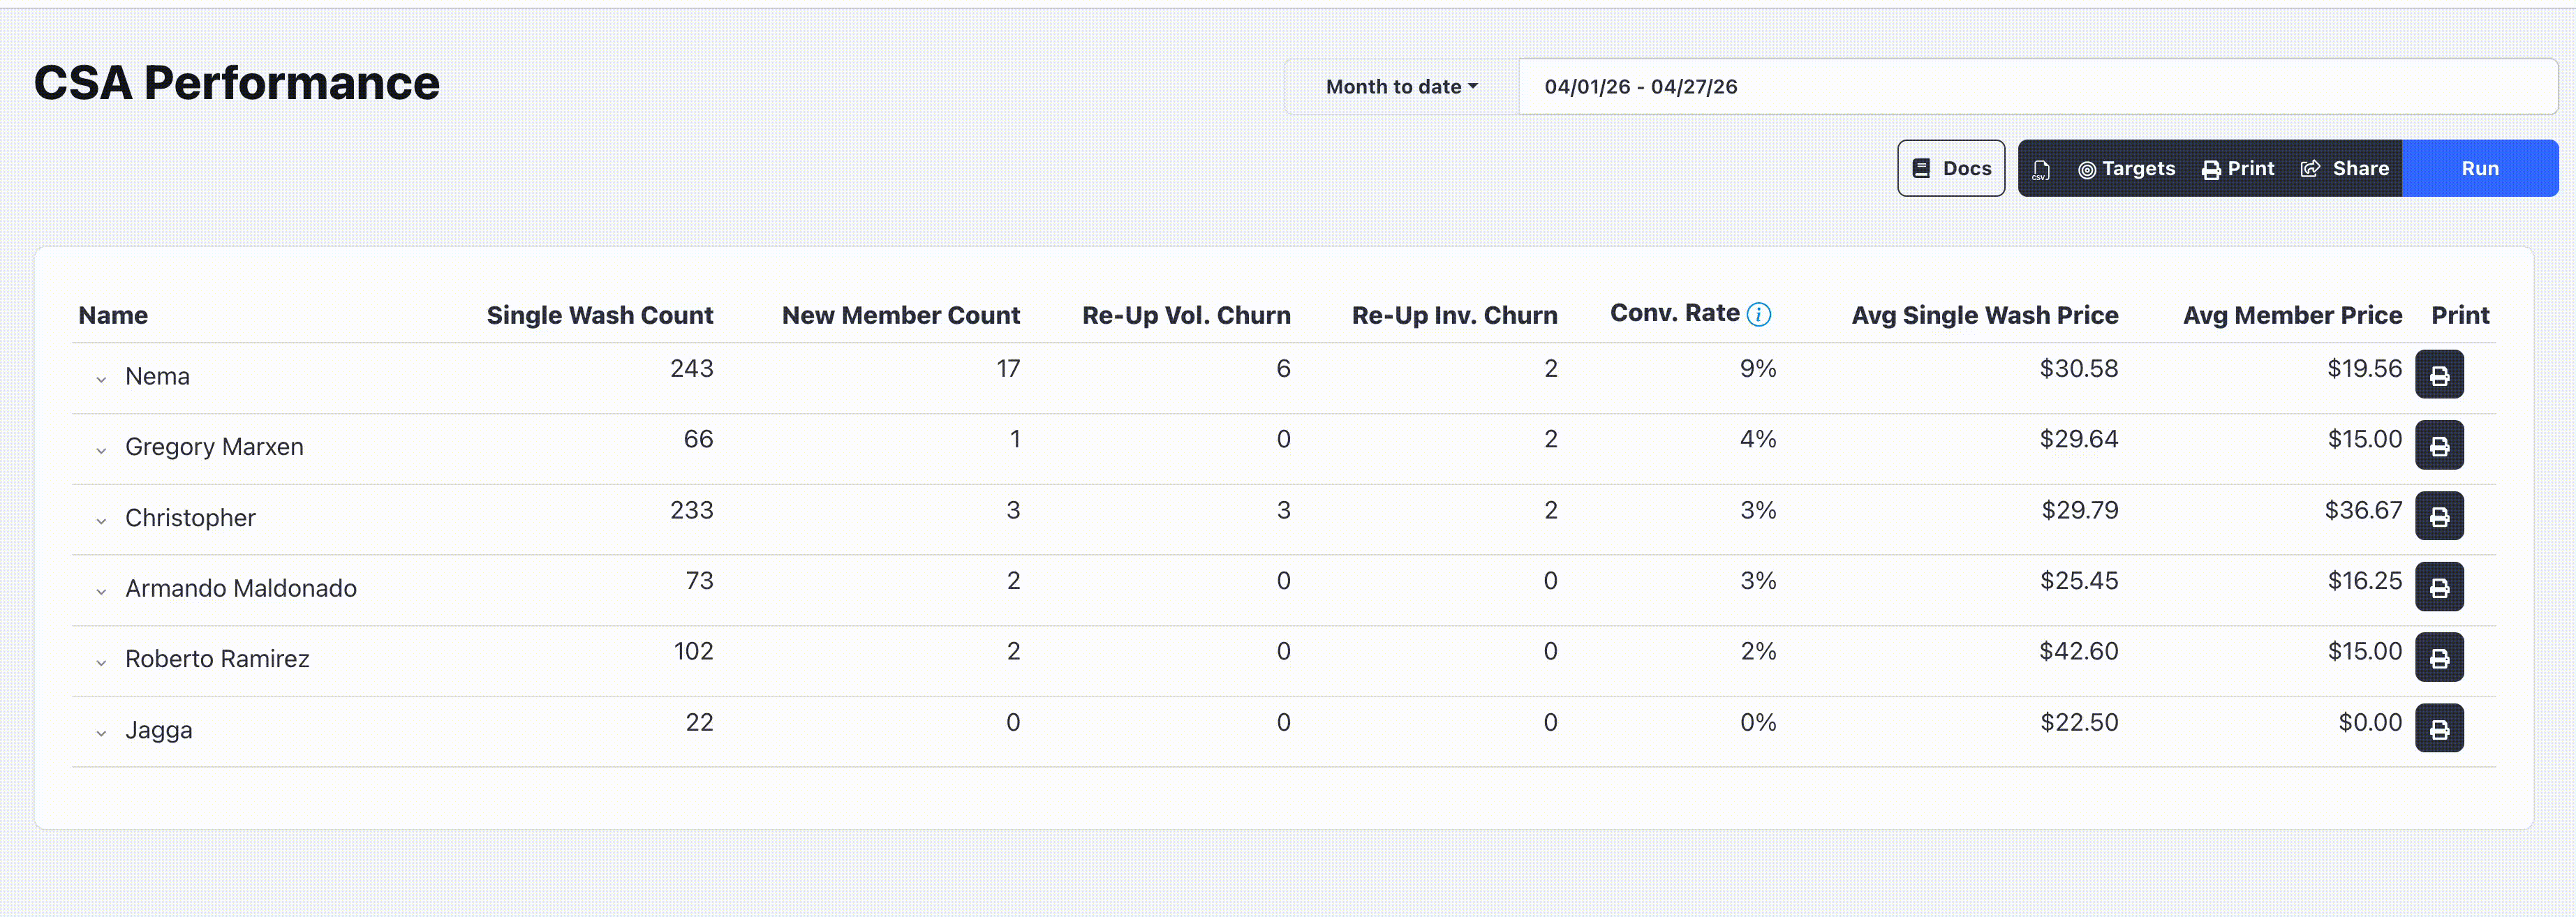Click Nema's 9% conversion rate
The height and width of the screenshot is (917, 2576).
coord(1758,368)
